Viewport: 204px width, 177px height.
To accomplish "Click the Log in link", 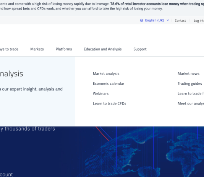I will click(x=199, y=21).
